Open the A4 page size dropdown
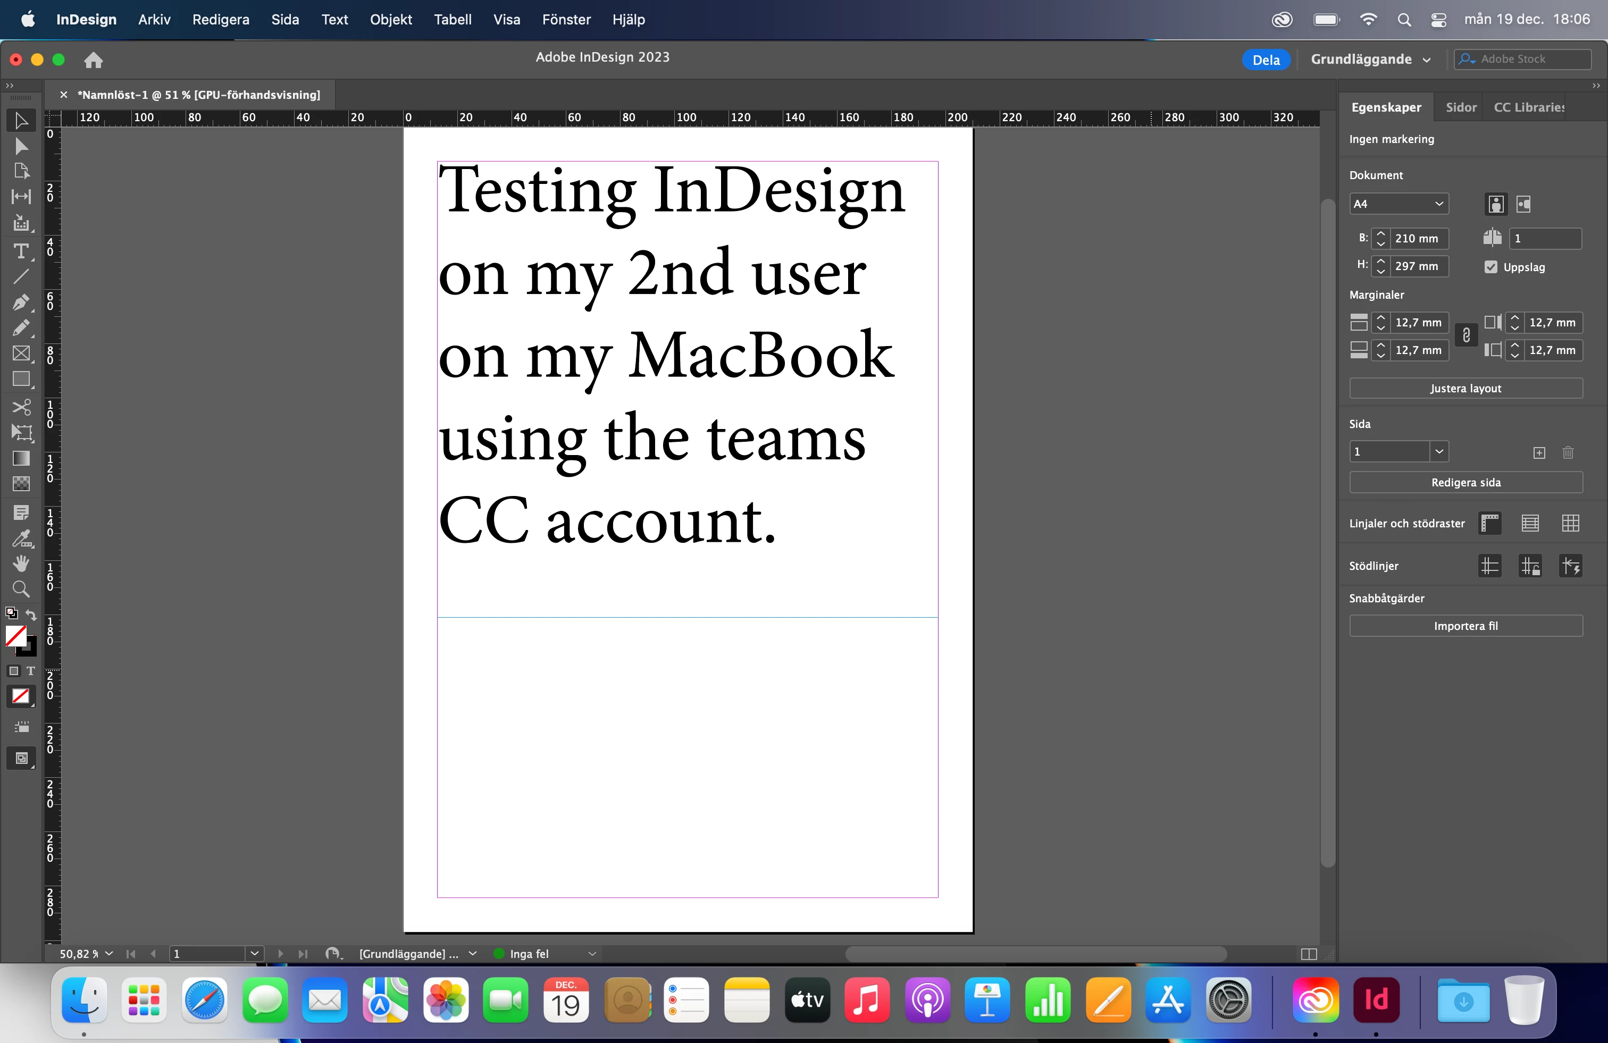Image resolution: width=1608 pixels, height=1043 pixels. (x=1398, y=204)
